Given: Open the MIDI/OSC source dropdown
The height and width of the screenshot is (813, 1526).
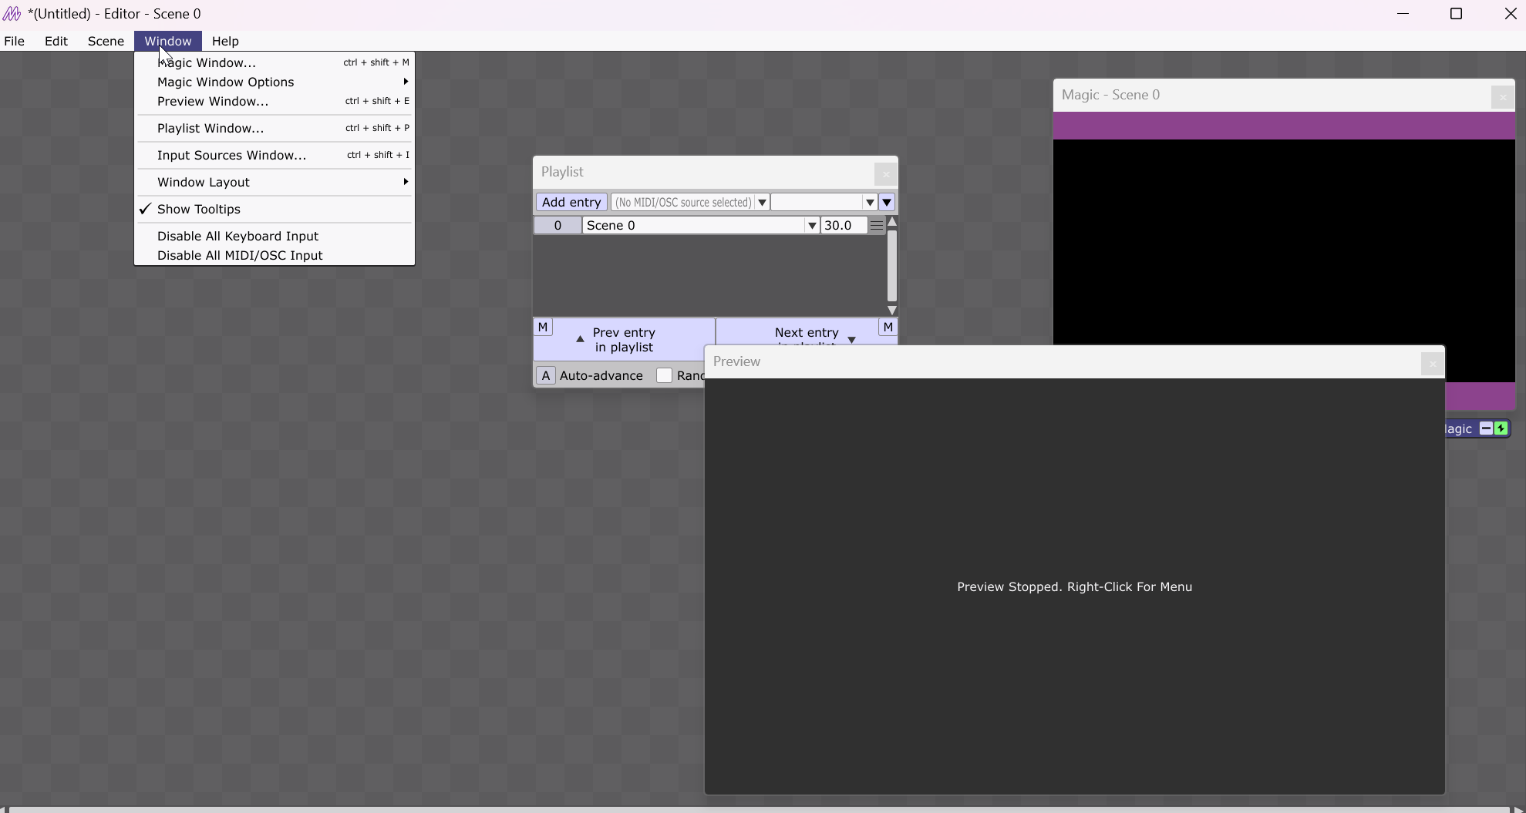Looking at the screenshot, I should click(x=762, y=202).
